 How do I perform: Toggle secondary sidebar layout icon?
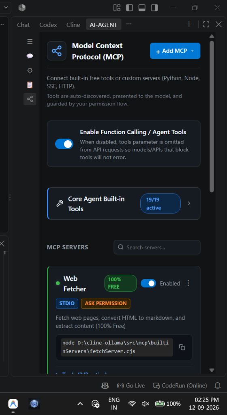[154, 8]
